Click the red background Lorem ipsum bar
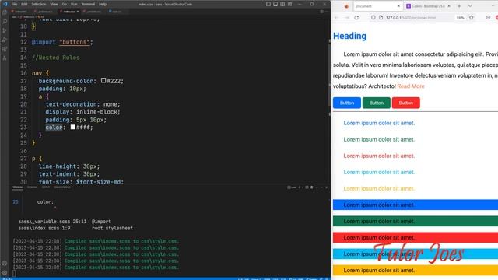This screenshot has width=498, height=280. point(416,237)
